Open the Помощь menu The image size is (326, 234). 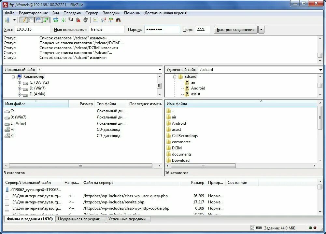point(132,13)
